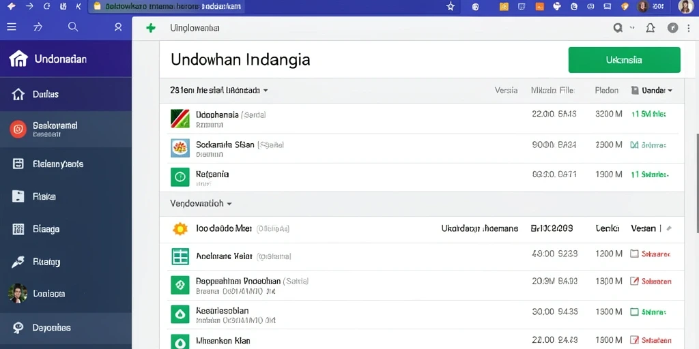Click the Deyonias icon in sidebar

pos(18,328)
